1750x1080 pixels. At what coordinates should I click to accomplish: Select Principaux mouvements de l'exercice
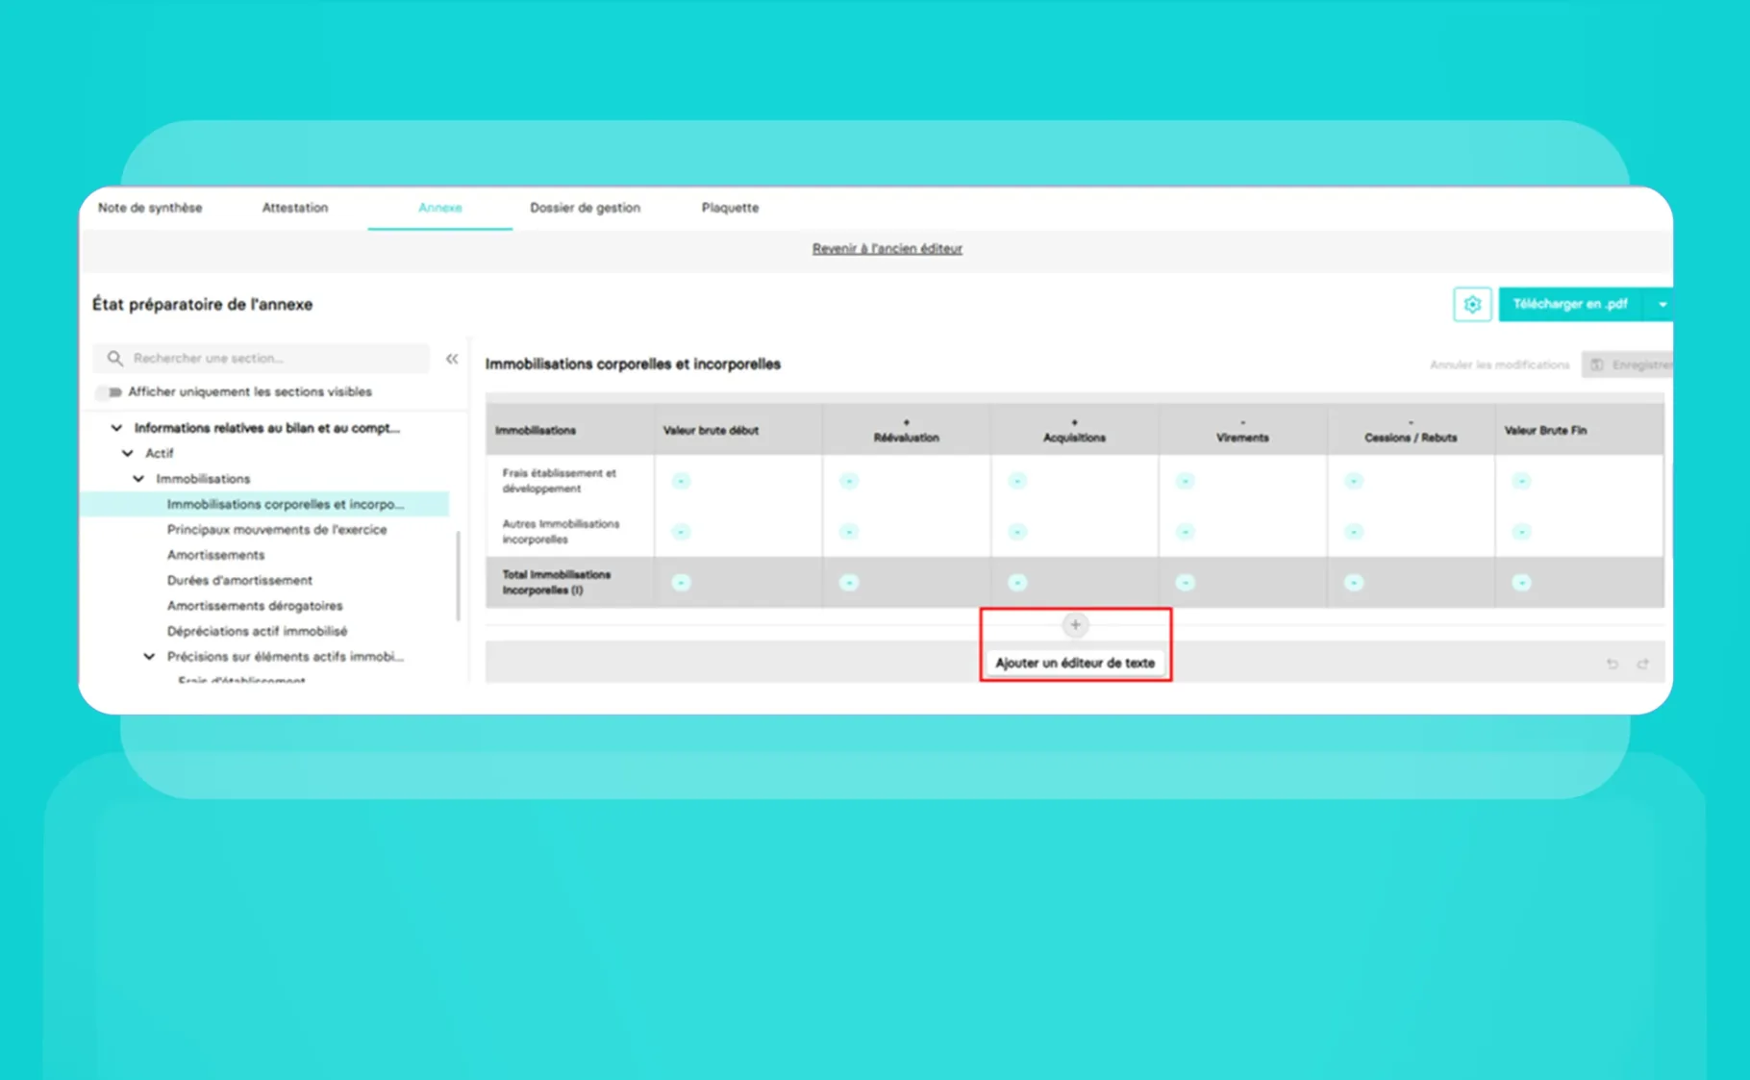coord(277,530)
